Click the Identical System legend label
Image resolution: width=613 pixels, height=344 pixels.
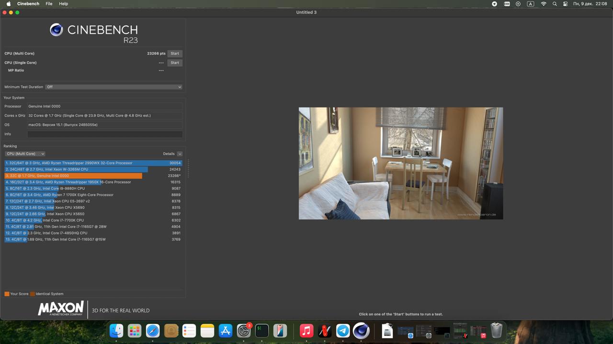click(x=49, y=294)
